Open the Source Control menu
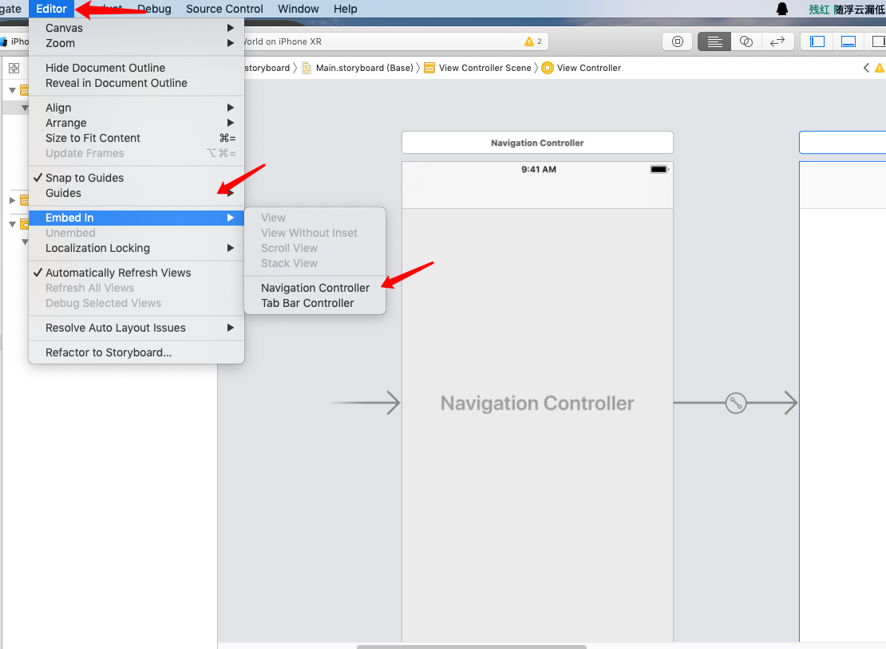Image resolution: width=886 pixels, height=649 pixels. click(x=224, y=9)
